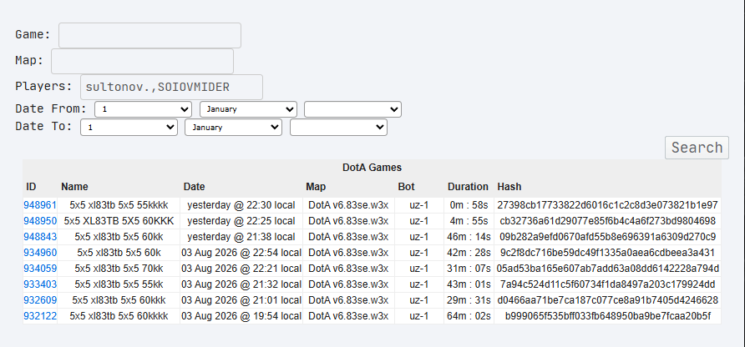Screen dimensions: 745x347
Task: Click duration '31m : 07s'
Action: click(x=469, y=269)
